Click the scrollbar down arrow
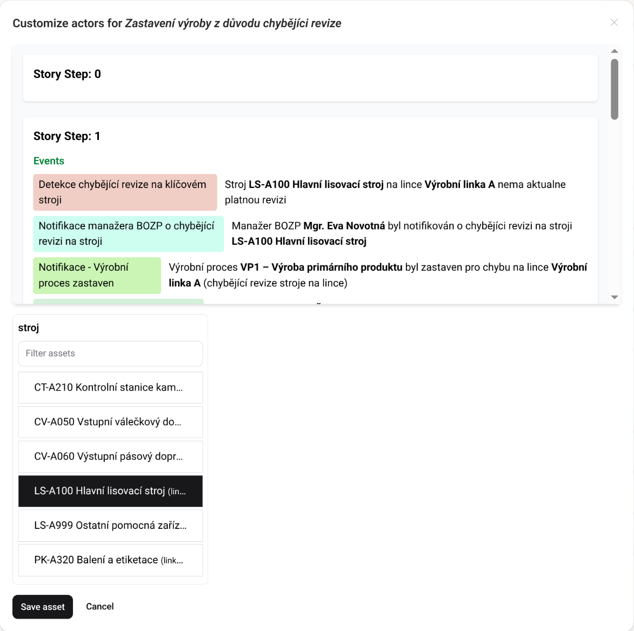Image resolution: width=634 pixels, height=631 pixels. pyautogui.click(x=615, y=297)
